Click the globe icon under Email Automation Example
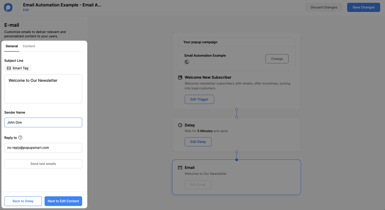385x210 pixels. [186, 62]
